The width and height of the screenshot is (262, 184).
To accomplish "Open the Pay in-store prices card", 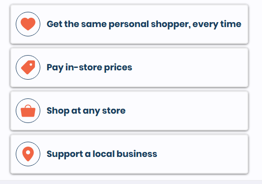I will tap(129, 67).
